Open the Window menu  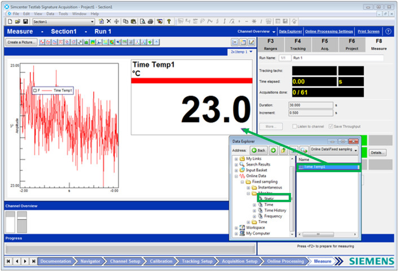point(79,14)
